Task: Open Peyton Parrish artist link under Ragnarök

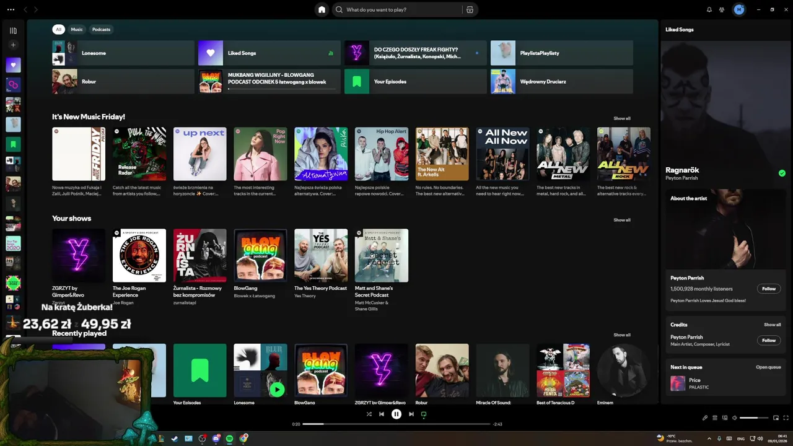Action: (681, 178)
